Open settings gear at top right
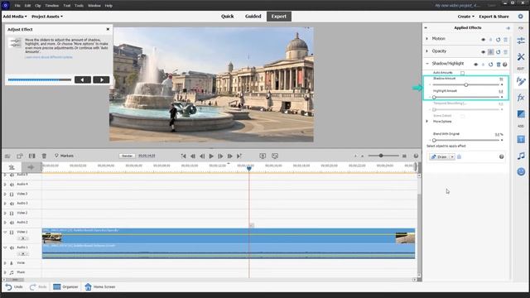The image size is (530, 298). [521, 17]
